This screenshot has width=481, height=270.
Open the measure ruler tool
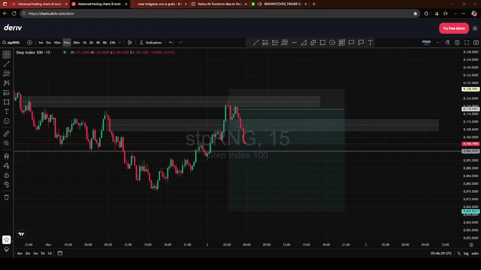coord(6,134)
